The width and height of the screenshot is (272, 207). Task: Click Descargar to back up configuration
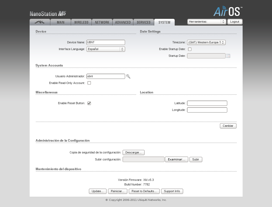133,152
